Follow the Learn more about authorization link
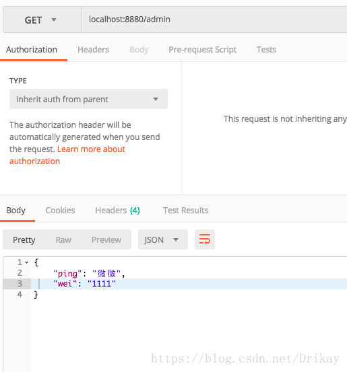The height and width of the screenshot is (372, 347). (x=67, y=155)
